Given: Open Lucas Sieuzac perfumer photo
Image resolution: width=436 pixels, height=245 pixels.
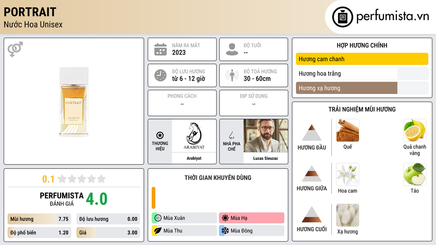Looking at the screenshot, I should [266, 136].
